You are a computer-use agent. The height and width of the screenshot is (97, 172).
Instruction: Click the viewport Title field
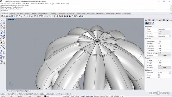[x=164, y=29]
